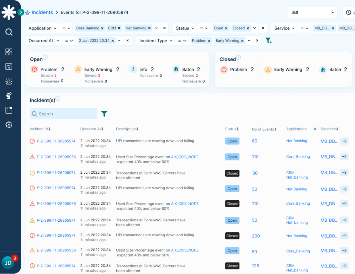Screen dimensions: 355x274
Task: Expand the sidebar with the green arrow
Action: click(21, 12)
